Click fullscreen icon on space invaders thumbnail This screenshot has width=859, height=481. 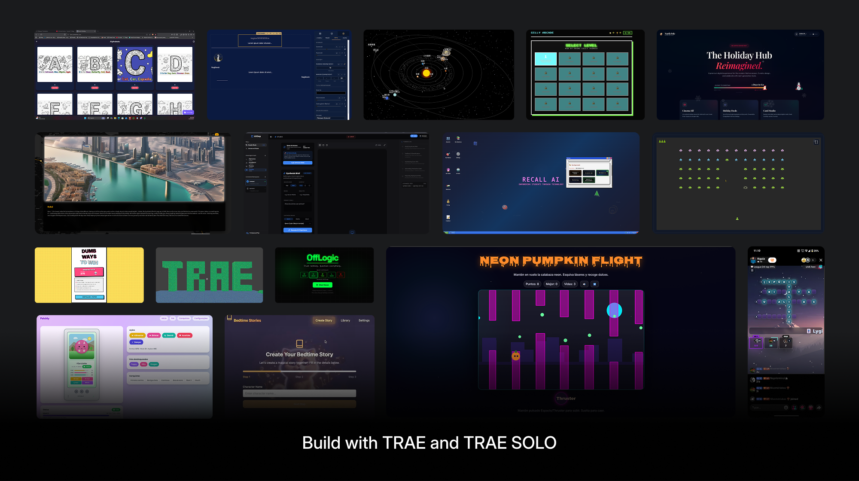point(816,142)
